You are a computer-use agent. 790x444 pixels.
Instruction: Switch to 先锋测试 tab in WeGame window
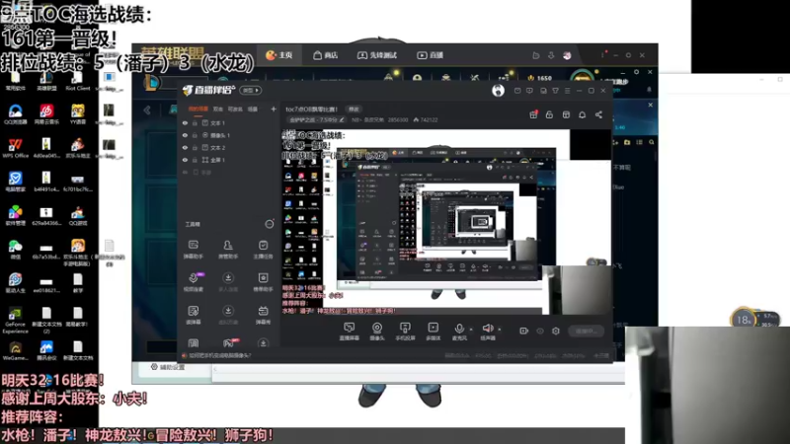(x=377, y=55)
